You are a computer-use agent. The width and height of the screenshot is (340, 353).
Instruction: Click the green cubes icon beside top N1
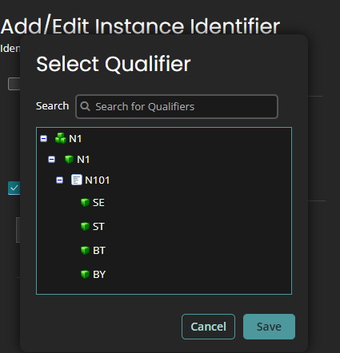[x=61, y=138]
